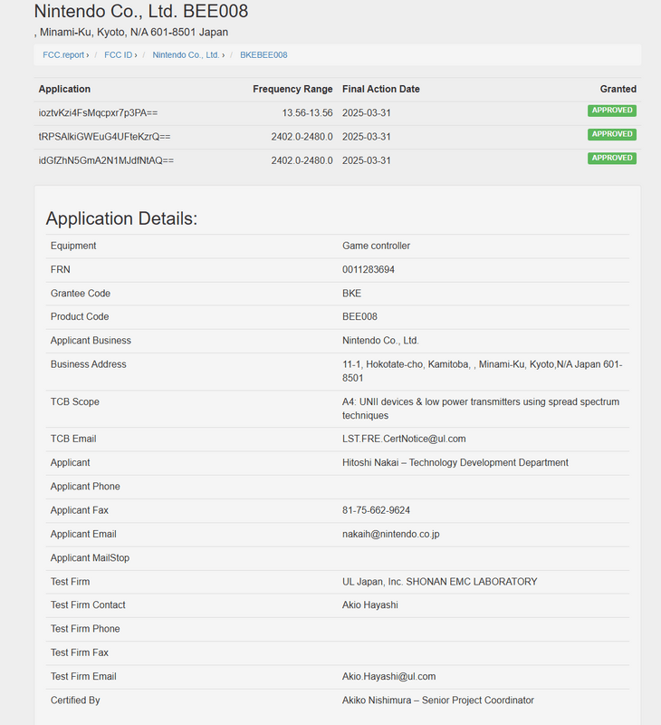Click frequency 2402.0-2480.0 in tRPSAlkiGWEuG4UFteKzrQ== row
This screenshot has height=725, width=661.
click(x=302, y=137)
